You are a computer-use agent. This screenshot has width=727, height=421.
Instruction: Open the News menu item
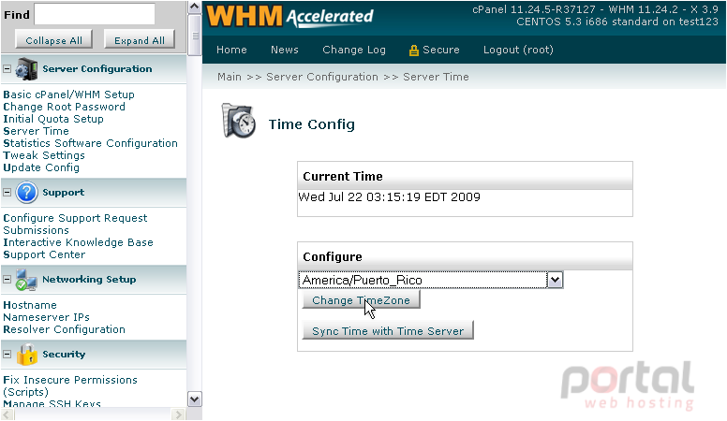point(285,50)
